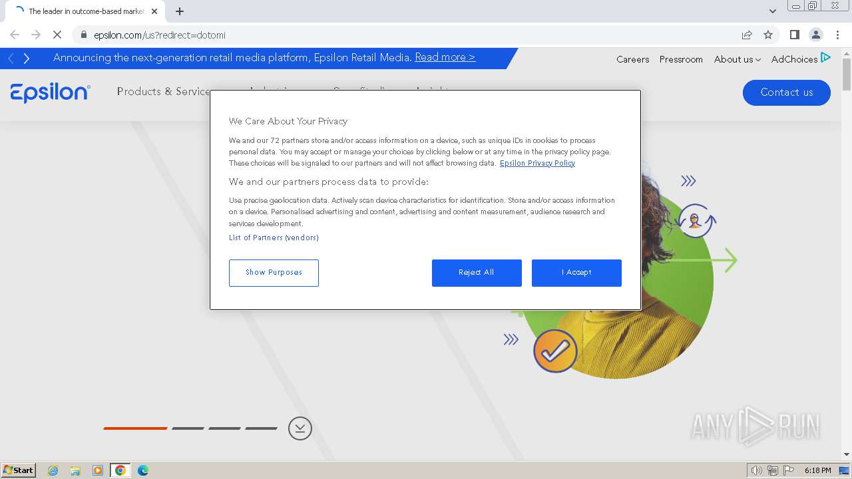Click the Epsilon logo

click(x=51, y=92)
